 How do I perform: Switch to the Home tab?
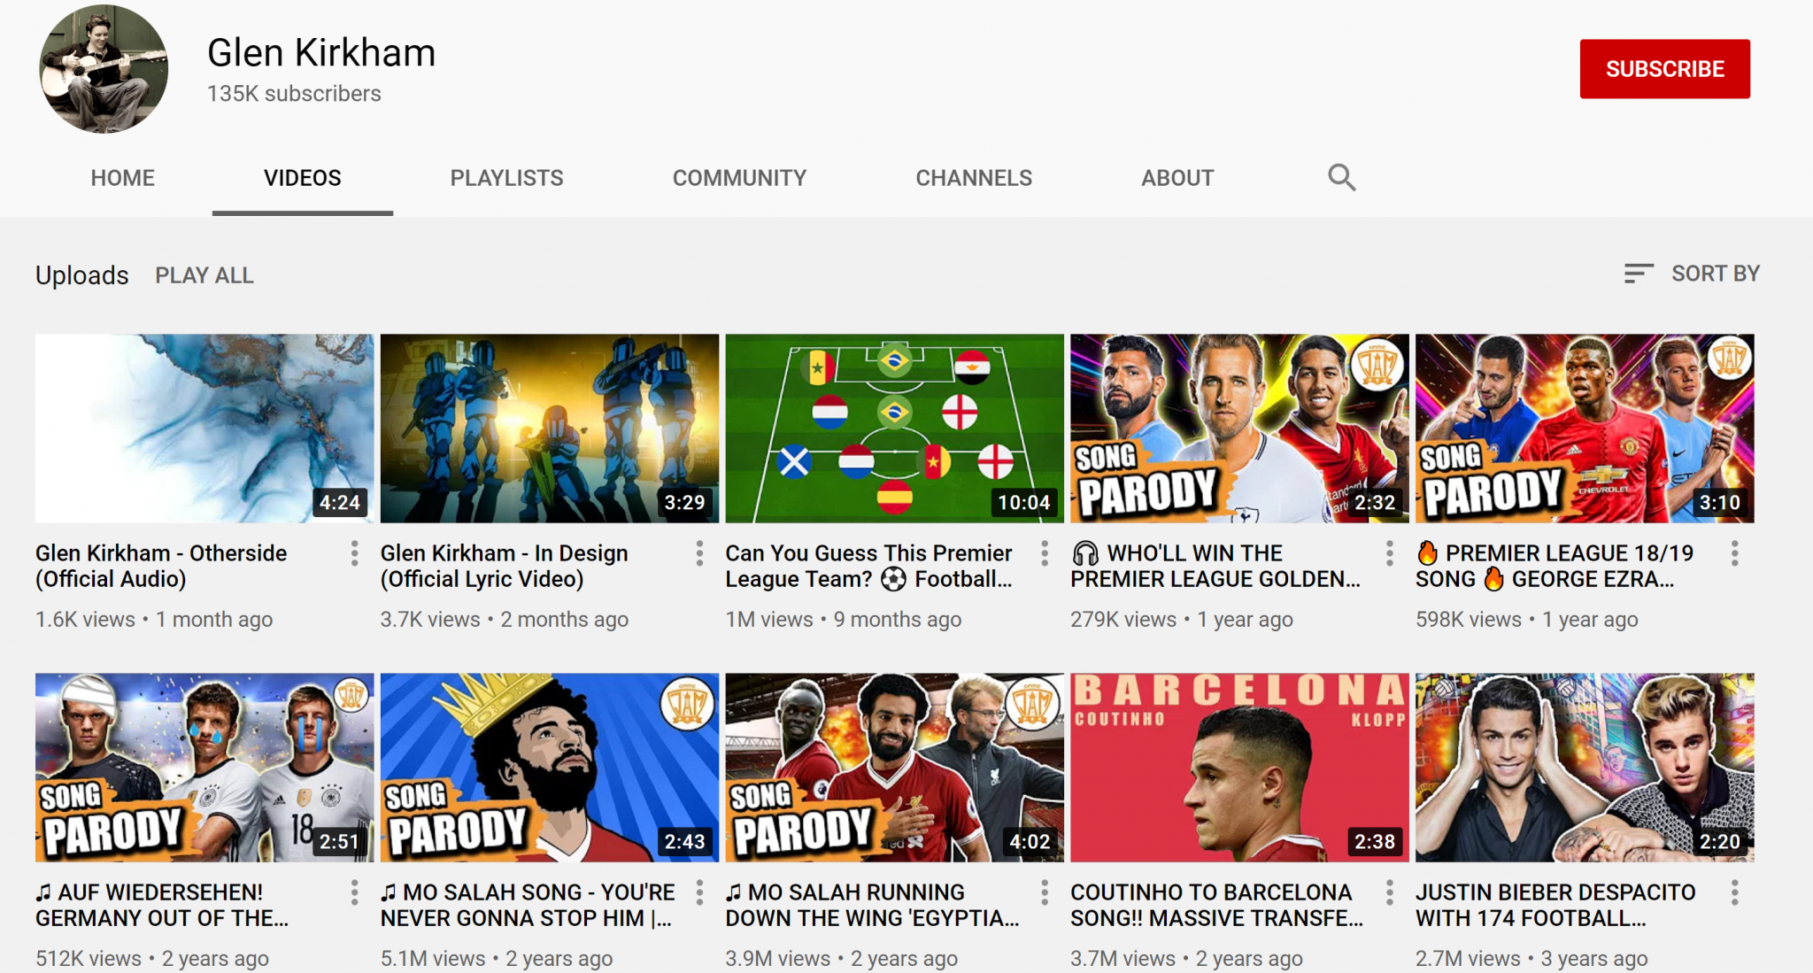[123, 178]
